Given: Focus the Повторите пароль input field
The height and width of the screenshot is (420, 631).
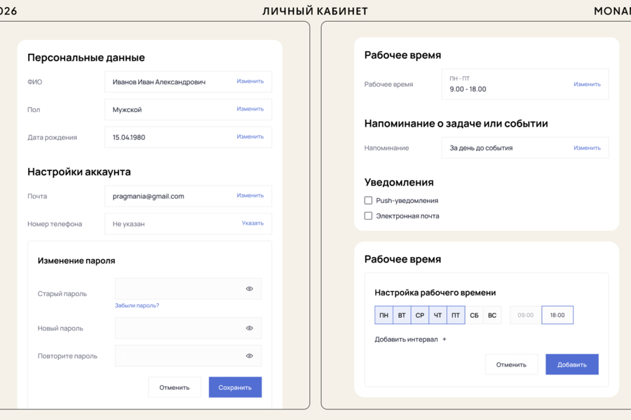Looking at the screenshot, I should (x=188, y=356).
